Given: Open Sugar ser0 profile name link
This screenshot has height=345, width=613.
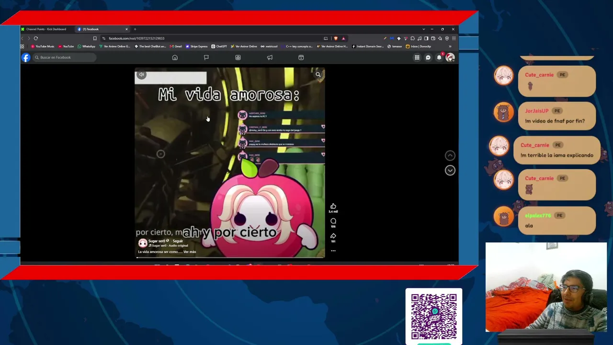Looking at the screenshot, I should pyautogui.click(x=157, y=241).
